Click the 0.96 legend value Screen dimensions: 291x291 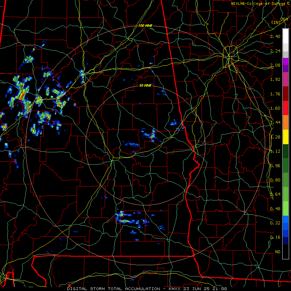pos(275,166)
